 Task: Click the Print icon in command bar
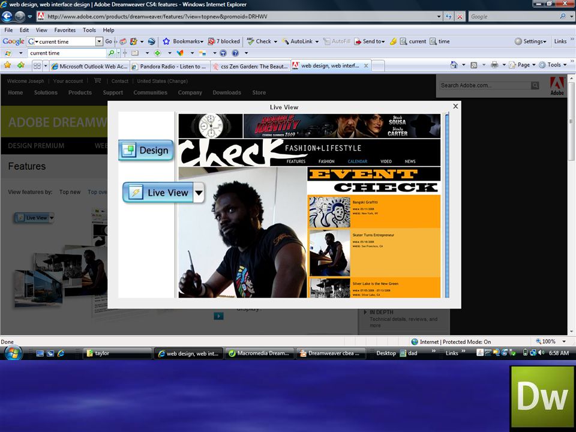494,65
